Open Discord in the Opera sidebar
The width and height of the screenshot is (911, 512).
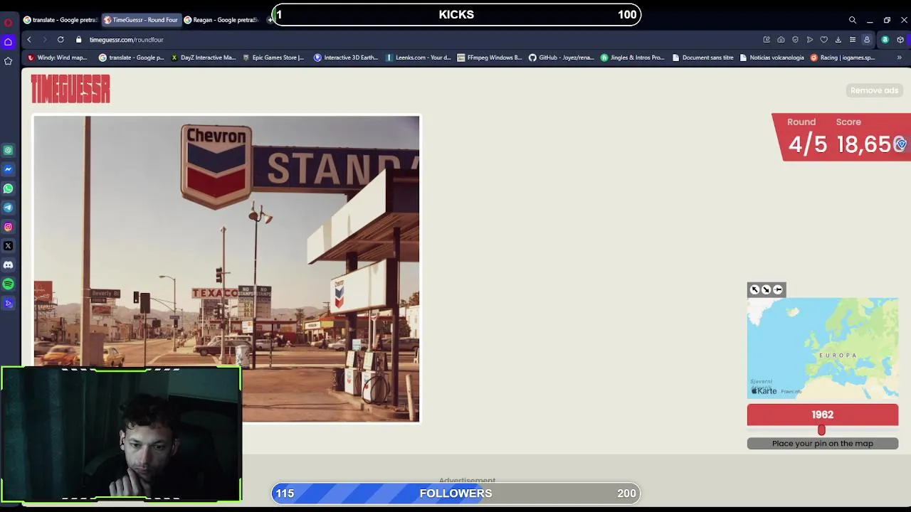coord(9,265)
